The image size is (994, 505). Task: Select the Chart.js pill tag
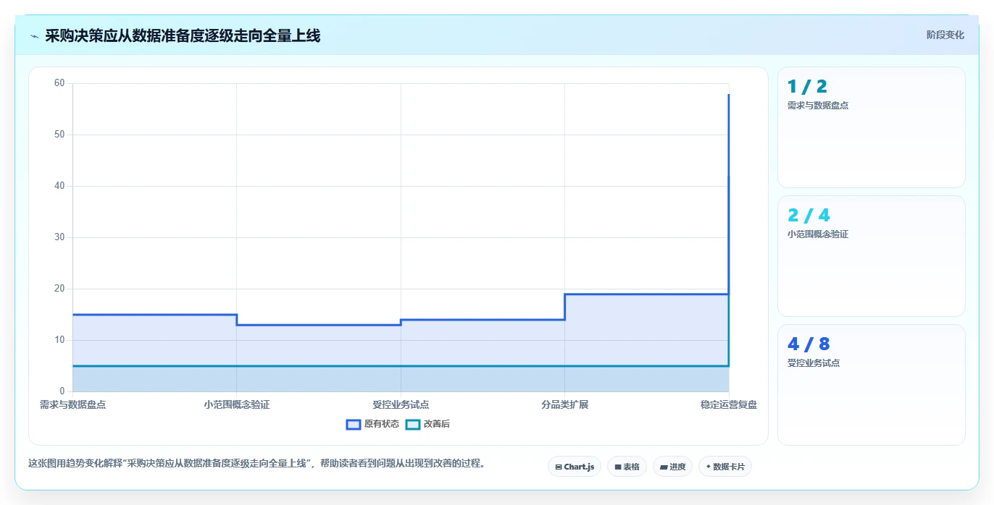[x=575, y=467]
